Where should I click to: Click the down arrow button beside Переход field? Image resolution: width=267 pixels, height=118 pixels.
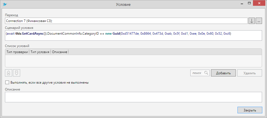point(252,21)
